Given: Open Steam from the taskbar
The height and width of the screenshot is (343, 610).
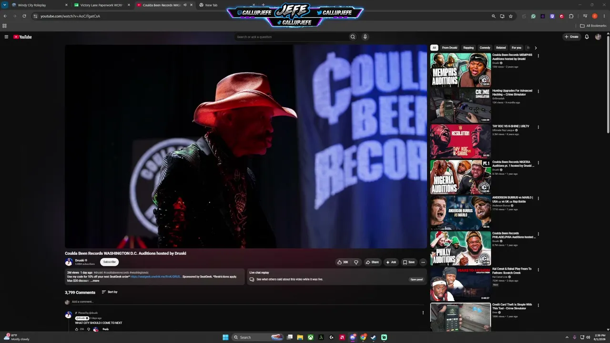Looking at the screenshot, I should [373, 337].
